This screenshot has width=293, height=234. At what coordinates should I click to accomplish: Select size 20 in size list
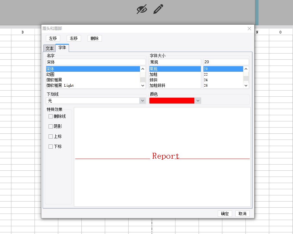coord(223,69)
